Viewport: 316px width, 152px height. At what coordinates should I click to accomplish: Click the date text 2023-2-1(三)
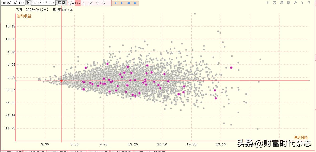point(37,9)
